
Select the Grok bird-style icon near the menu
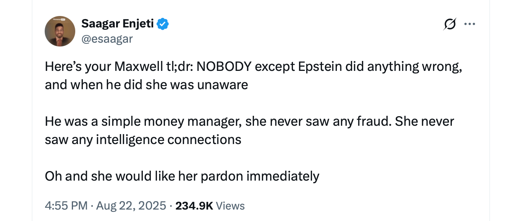click(x=451, y=23)
